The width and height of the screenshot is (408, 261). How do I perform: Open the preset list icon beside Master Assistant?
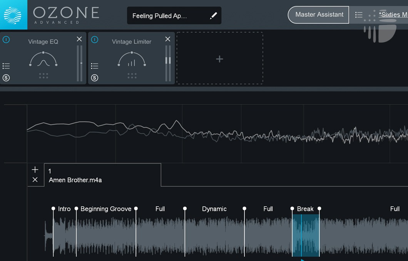pyautogui.click(x=359, y=15)
